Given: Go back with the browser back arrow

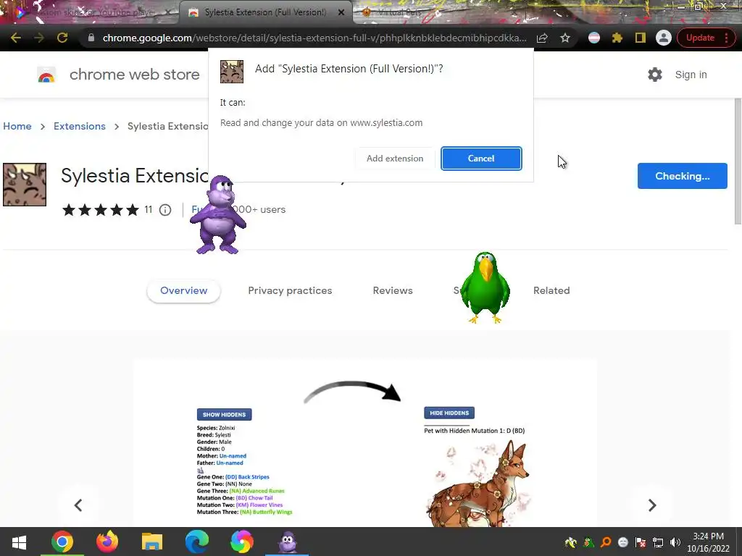Looking at the screenshot, I should pos(16,38).
